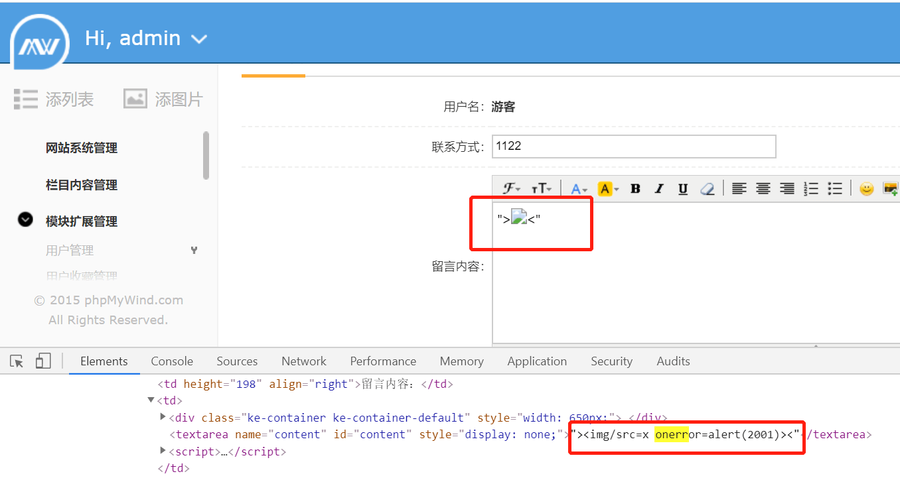Screen dimensions: 900x480
Task: Open 网站系统管理 menu section
Action: tap(82, 148)
